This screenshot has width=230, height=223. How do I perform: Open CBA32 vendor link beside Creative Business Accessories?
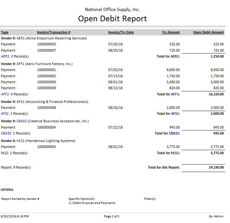(22, 121)
